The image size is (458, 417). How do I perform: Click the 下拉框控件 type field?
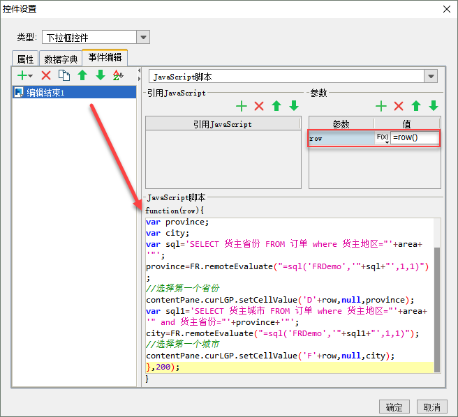pyautogui.click(x=89, y=37)
